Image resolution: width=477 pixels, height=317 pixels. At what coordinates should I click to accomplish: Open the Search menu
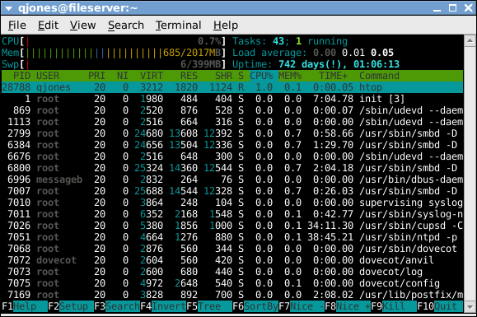(126, 26)
